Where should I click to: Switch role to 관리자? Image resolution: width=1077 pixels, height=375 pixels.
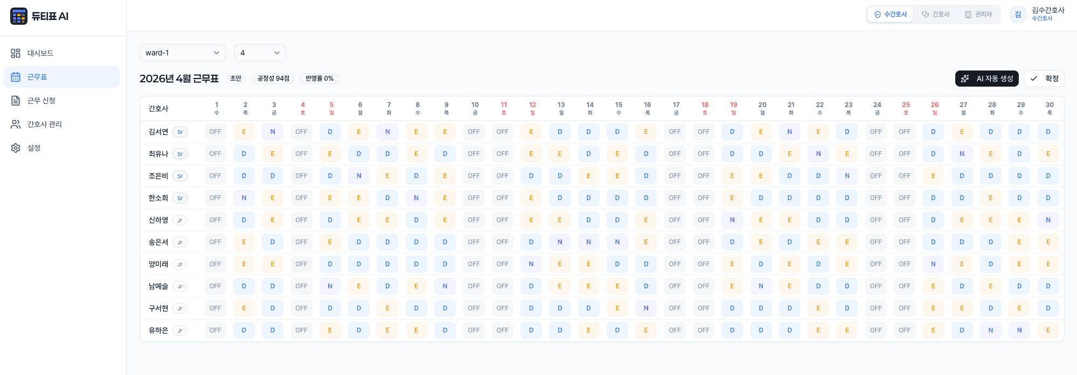[978, 15]
